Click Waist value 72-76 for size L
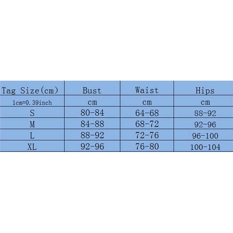This screenshot has height=233, width=233. point(147,135)
